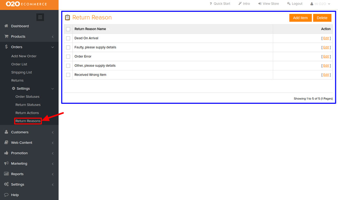Click the Promotion thumbs-up icon
This screenshot has height=200, width=338.
[6, 153]
